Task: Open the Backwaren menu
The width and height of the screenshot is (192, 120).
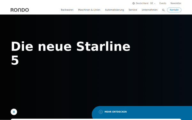Action: pos(67,10)
